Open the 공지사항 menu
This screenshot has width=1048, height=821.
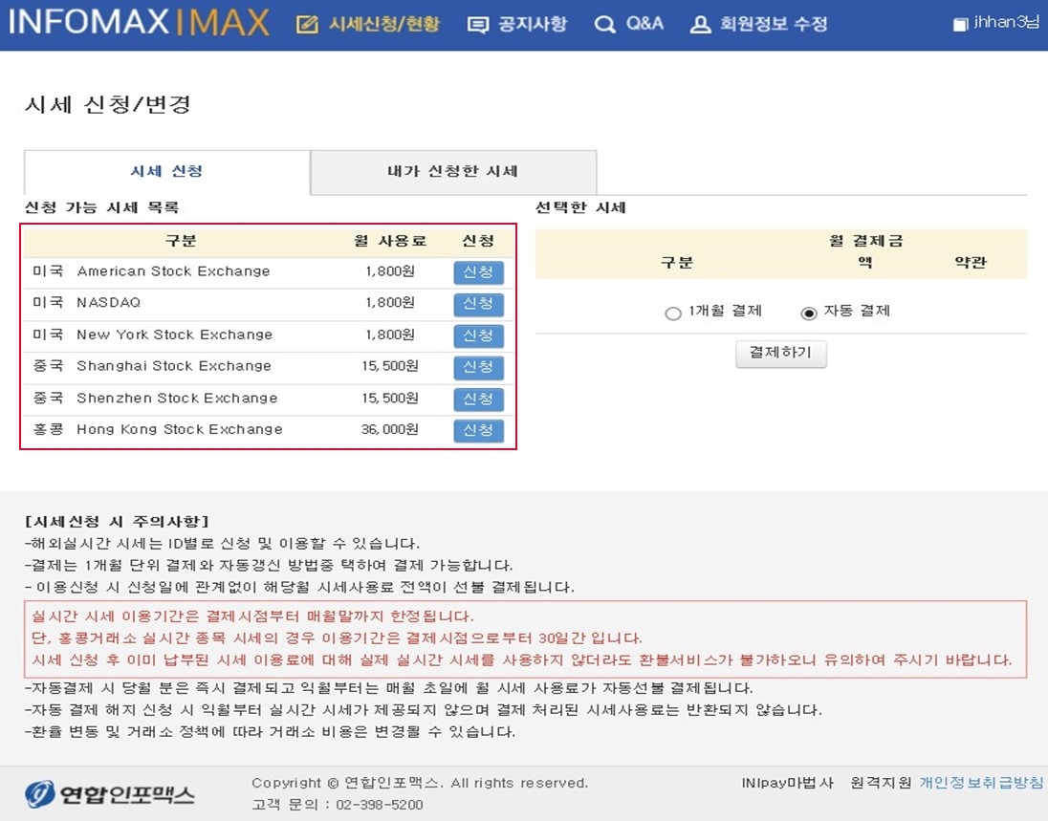[532, 25]
